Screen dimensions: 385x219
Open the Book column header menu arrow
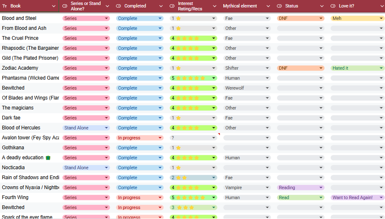[54, 6]
